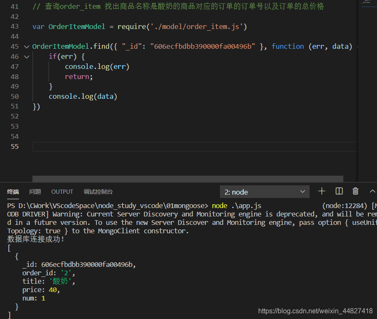Viewport: 377px width, 319px height.
Task: Click line number 43 in gutter
Action: pos(15,26)
